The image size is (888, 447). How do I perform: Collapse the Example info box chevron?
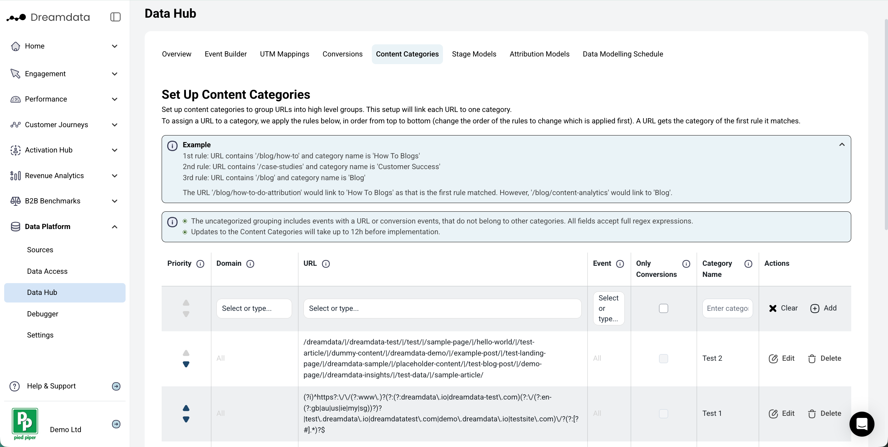[842, 144]
